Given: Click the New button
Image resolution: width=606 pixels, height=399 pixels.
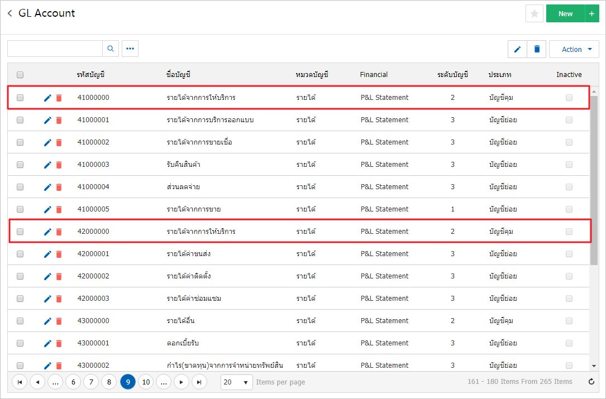Looking at the screenshot, I should coord(565,14).
